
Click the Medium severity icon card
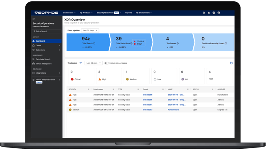[137, 76]
